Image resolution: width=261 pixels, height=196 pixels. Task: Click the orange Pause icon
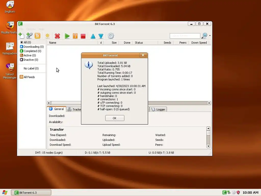coord(75,36)
